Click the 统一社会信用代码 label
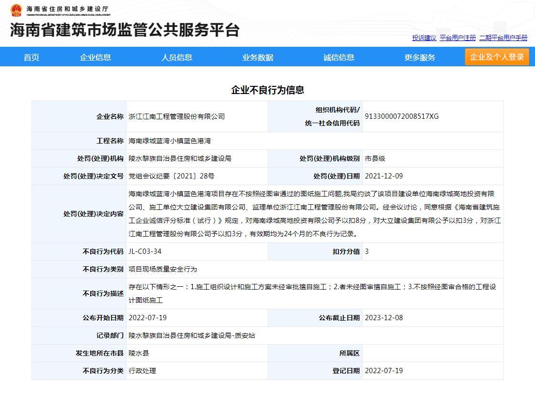Screen dimensions: 535x397 tap(333, 124)
